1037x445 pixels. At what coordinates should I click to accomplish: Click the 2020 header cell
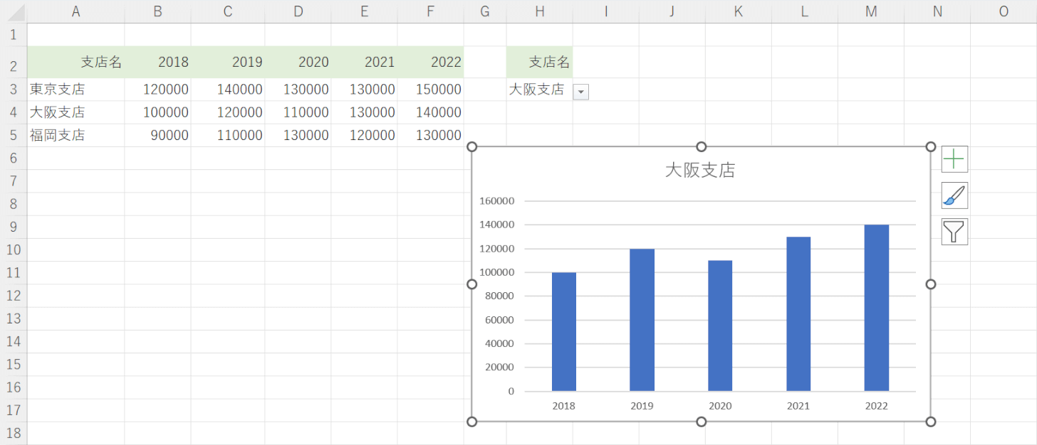coord(298,62)
